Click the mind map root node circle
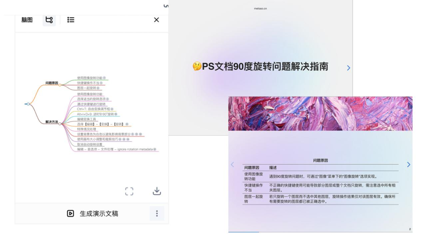This screenshot has height=237, width=422. pyautogui.click(x=28, y=104)
